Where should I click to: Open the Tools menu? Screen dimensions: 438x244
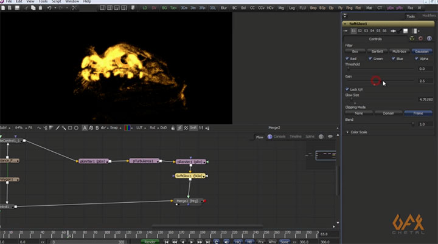(43, 2)
